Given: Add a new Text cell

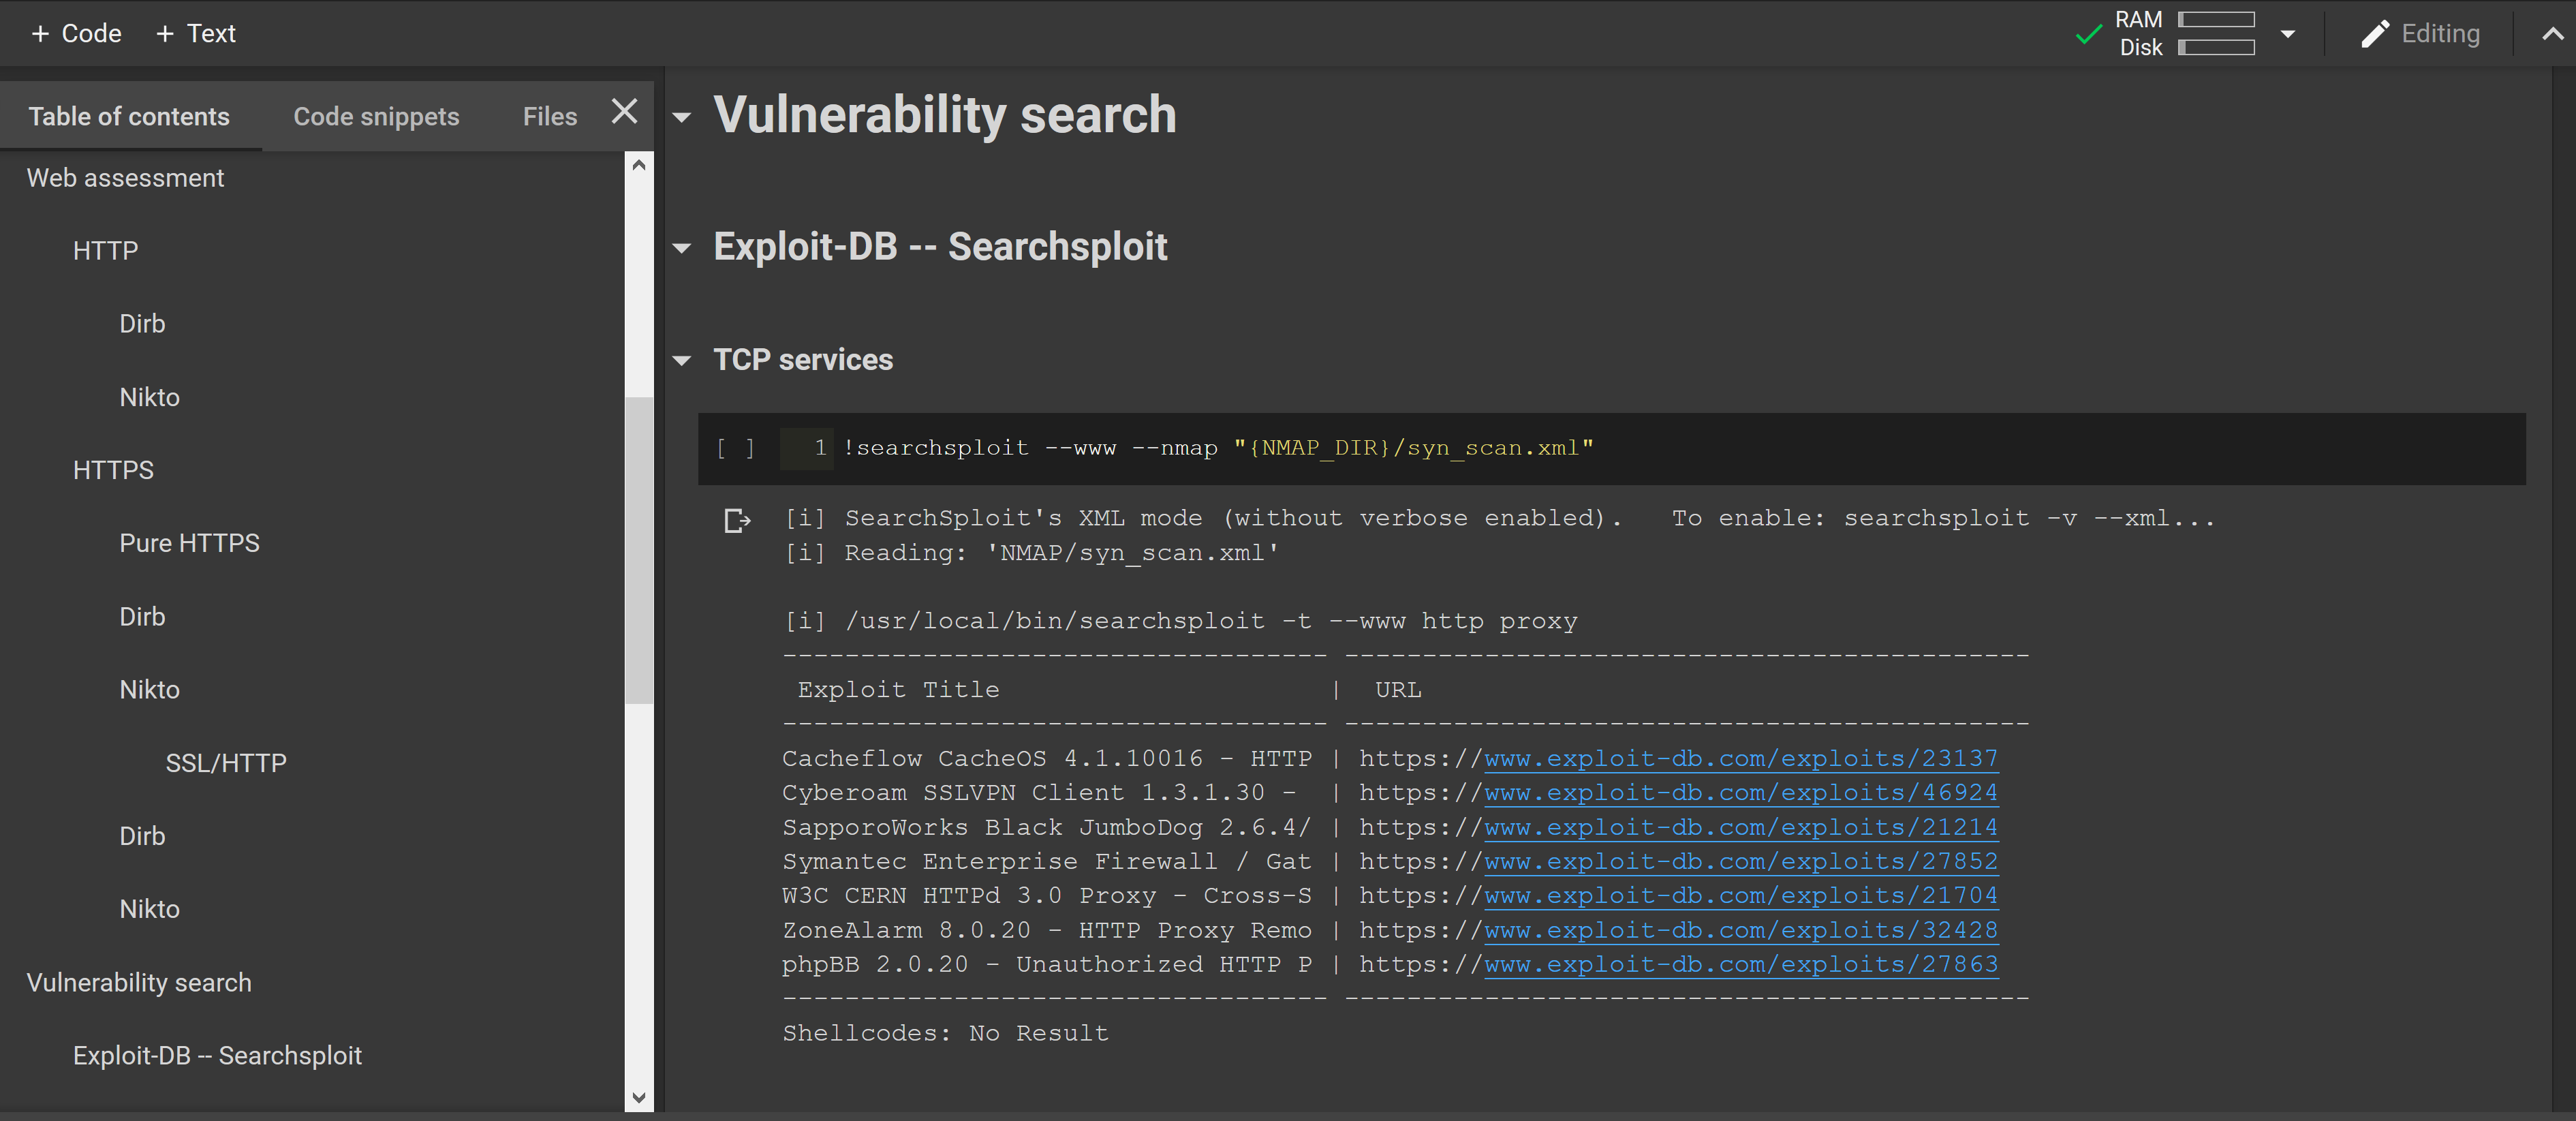Looking at the screenshot, I should [x=196, y=34].
